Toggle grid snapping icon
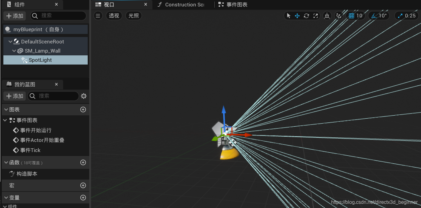The width and height of the screenshot is (421, 208). click(x=351, y=16)
